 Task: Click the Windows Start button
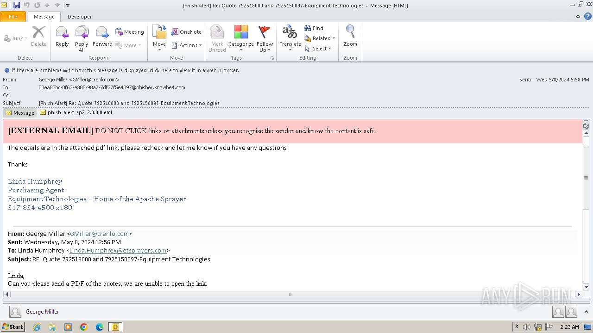(x=13, y=327)
